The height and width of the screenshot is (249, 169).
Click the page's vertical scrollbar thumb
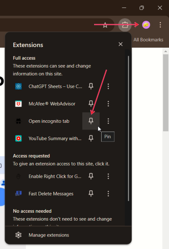166,92
